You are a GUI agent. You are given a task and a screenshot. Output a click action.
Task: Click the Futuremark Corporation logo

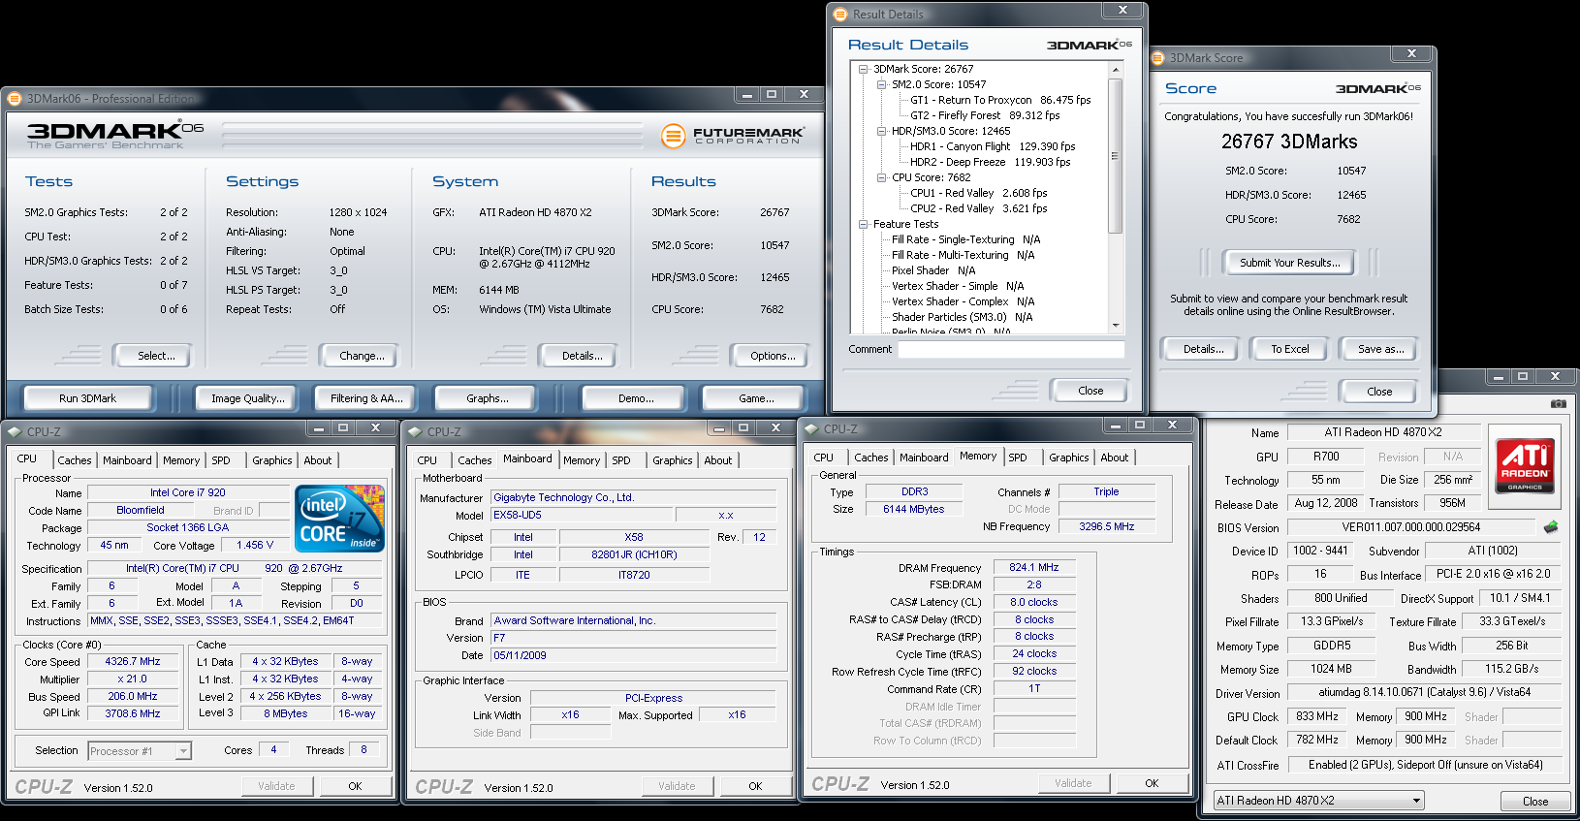733,136
